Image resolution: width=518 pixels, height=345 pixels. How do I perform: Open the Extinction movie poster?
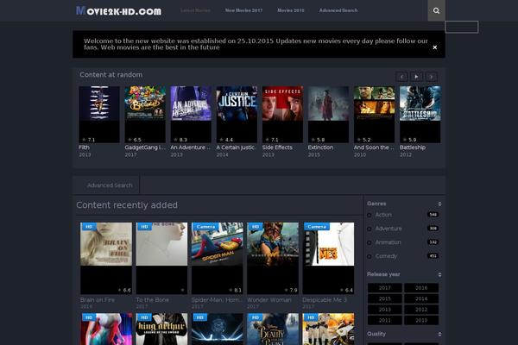[328, 114]
